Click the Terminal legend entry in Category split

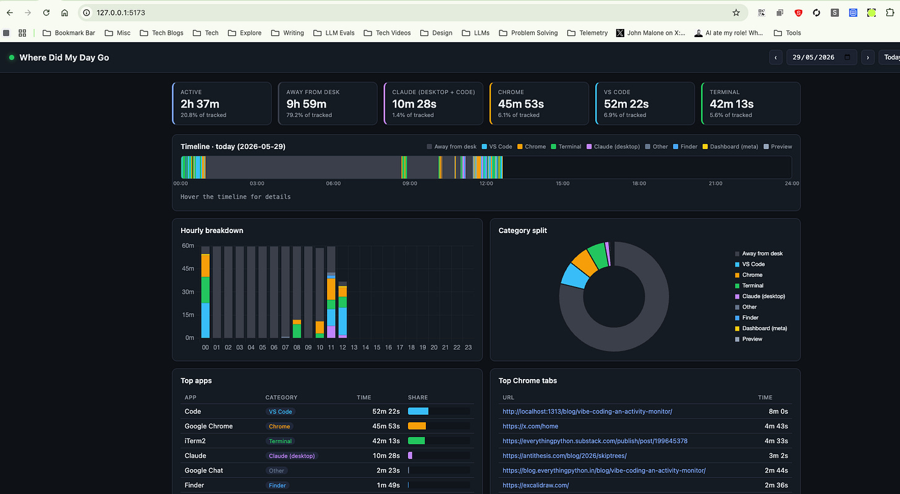tap(749, 286)
